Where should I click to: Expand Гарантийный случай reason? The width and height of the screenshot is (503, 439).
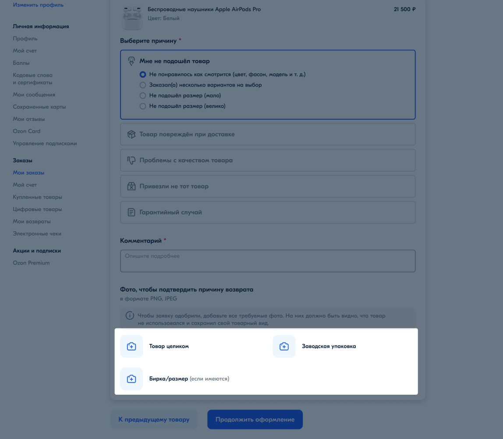pos(268,212)
